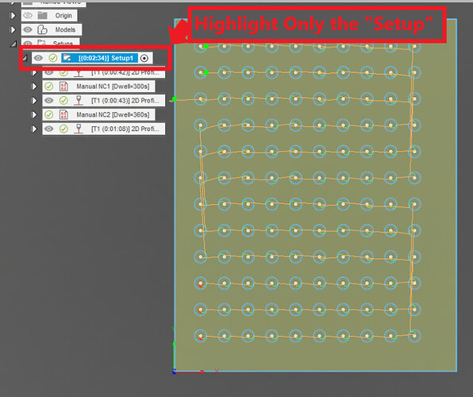Expand the Models node

pyautogui.click(x=13, y=29)
